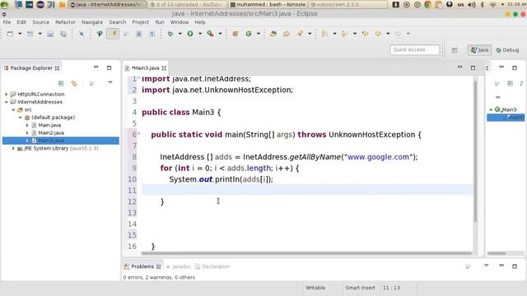Open the Debug launch dropdown arrow
The height and width of the screenshot is (296, 527).
[180, 34]
